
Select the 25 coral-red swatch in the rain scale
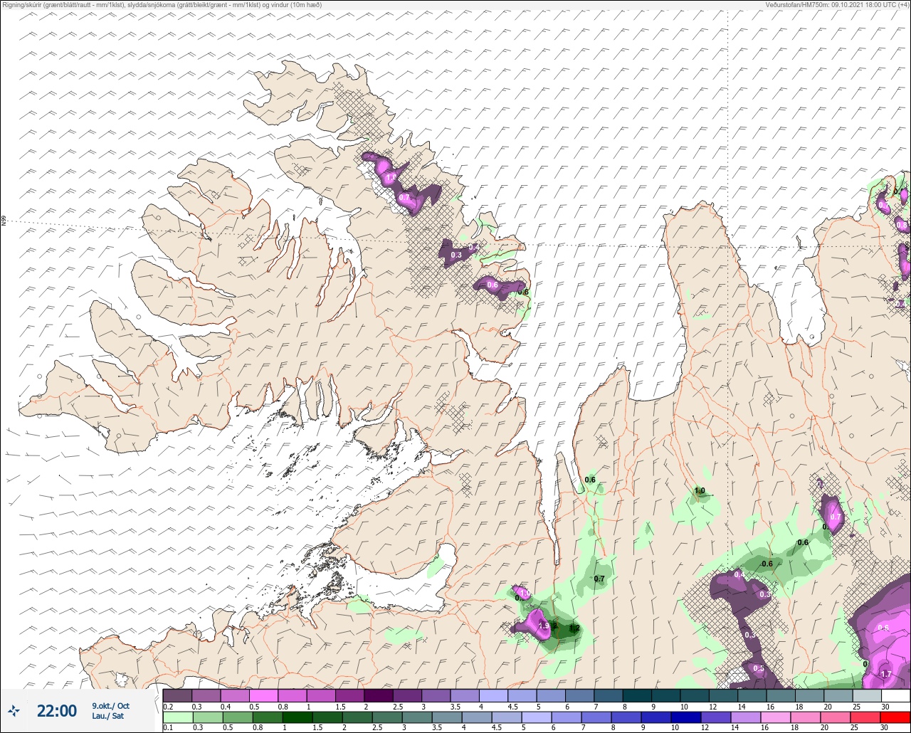pos(865,717)
